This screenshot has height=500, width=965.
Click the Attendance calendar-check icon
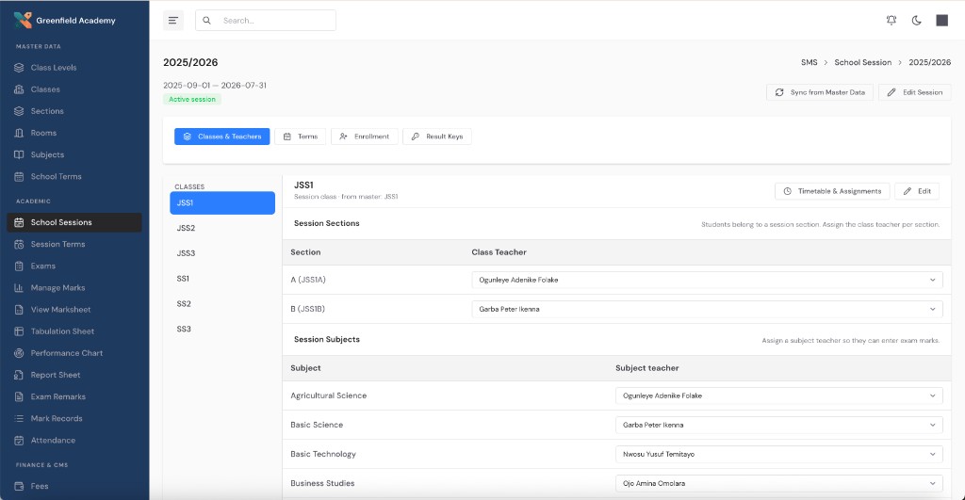pyautogui.click(x=19, y=441)
